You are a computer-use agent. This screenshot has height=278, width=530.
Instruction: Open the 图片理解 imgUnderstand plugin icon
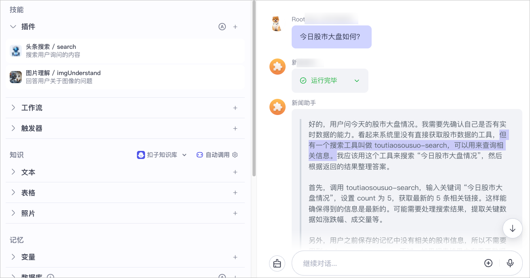pos(16,77)
